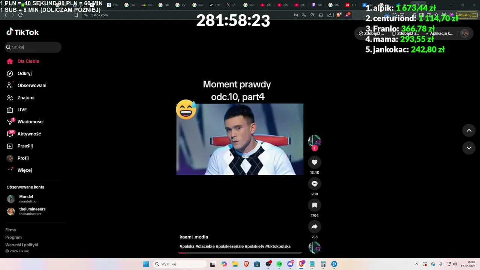This screenshot has height=270, width=480.
Task: Open the microphone tray icon
Action: [441, 264]
